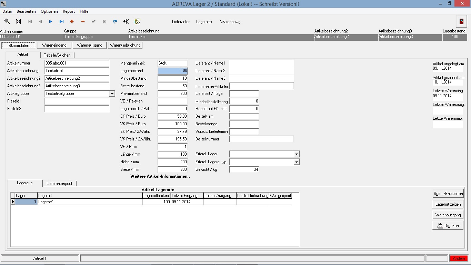The width and height of the screenshot is (471, 265).
Task: Click the Artikelbezeichnung input field
Action: point(77,71)
